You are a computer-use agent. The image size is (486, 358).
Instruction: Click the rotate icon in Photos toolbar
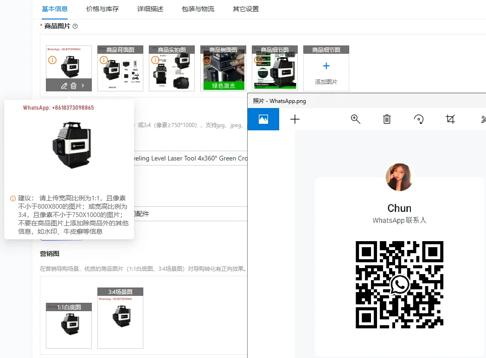[419, 119]
